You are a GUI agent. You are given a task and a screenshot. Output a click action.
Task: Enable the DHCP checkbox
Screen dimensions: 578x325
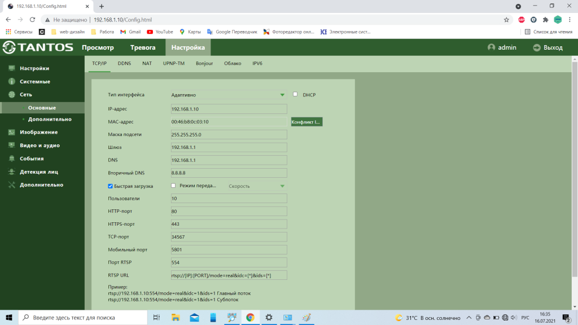[x=295, y=94]
